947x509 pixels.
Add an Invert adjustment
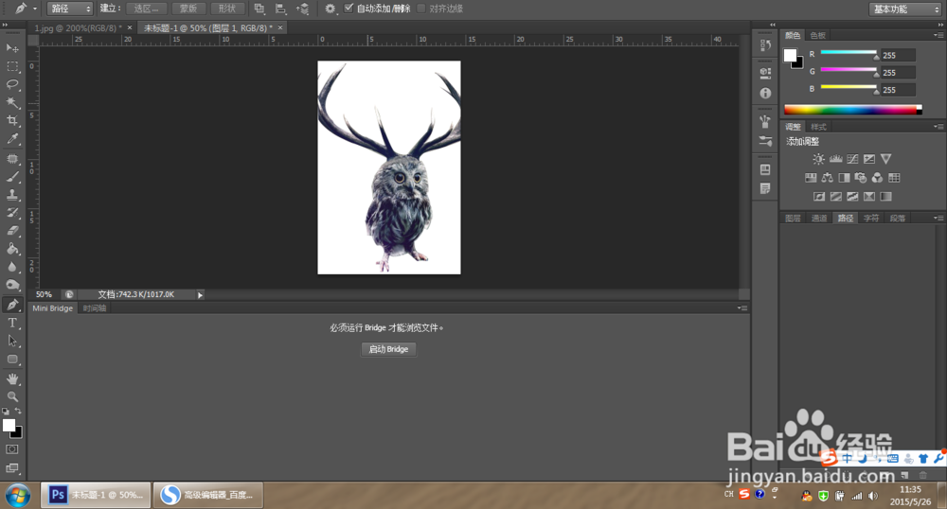tap(819, 197)
